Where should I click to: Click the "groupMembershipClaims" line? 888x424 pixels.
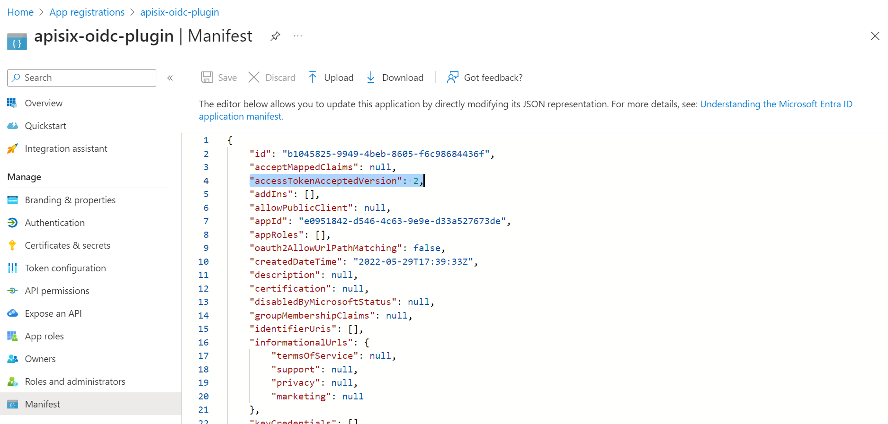[x=331, y=315]
